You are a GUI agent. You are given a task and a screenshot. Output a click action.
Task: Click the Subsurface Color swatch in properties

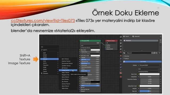(149, 86)
